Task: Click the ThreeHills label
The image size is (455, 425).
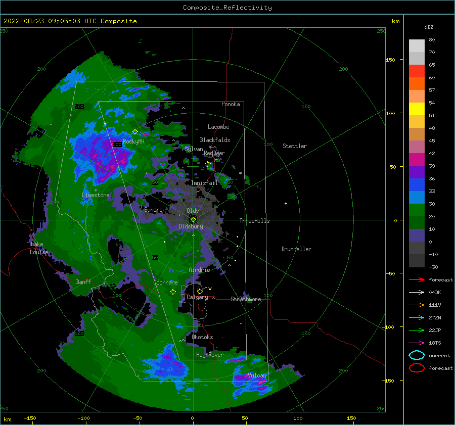Action: 254,221
